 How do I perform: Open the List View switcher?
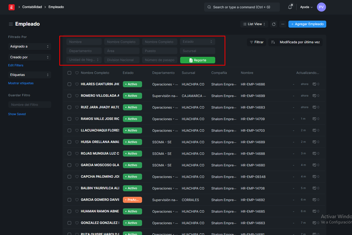254,24
